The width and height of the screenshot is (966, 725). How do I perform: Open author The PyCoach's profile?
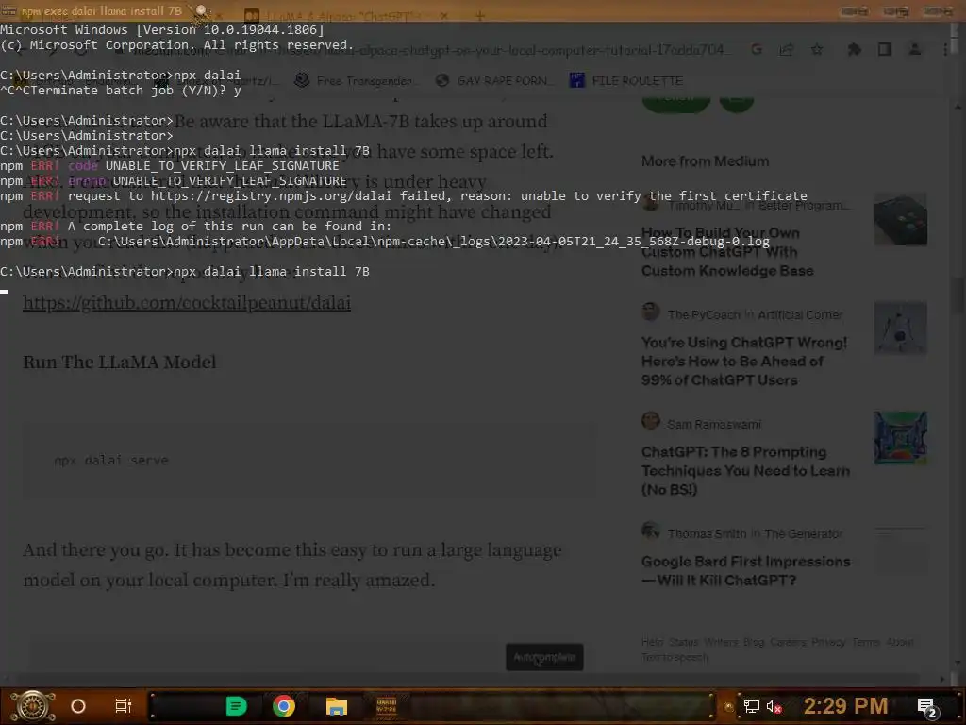(704, 315)
